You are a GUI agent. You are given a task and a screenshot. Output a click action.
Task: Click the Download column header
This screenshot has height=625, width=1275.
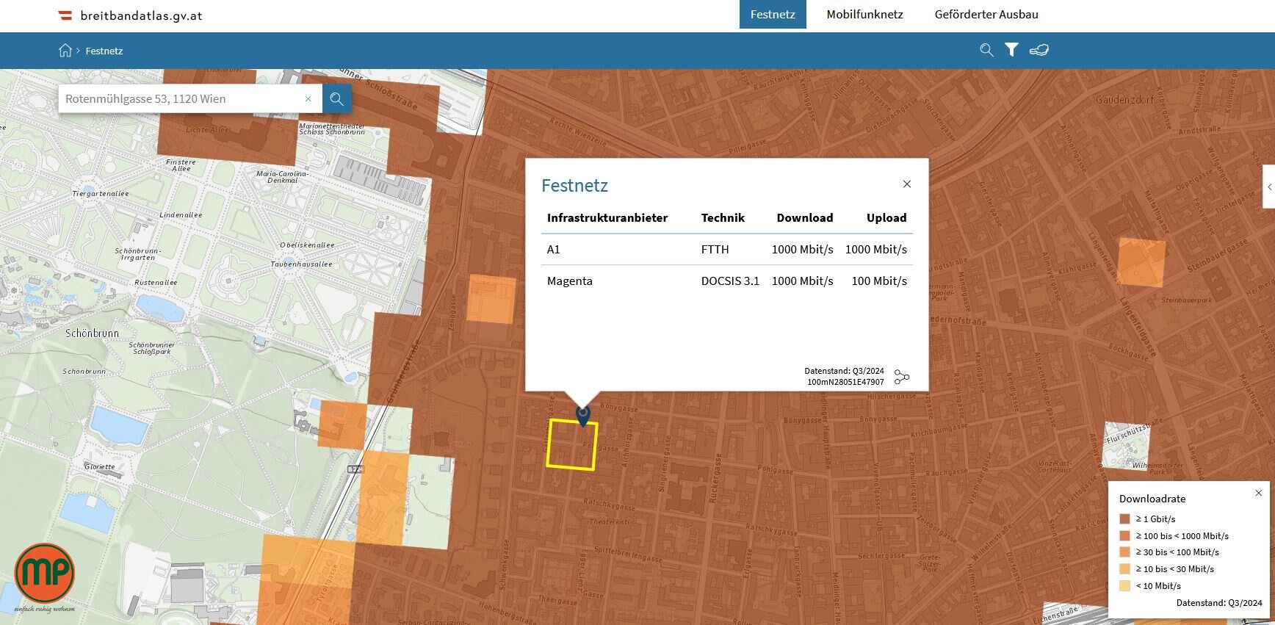[805, 217]
